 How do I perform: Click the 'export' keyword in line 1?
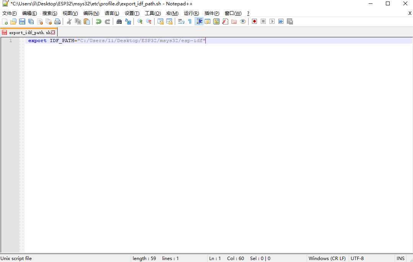pyautogui.click(x=37, y=41)
